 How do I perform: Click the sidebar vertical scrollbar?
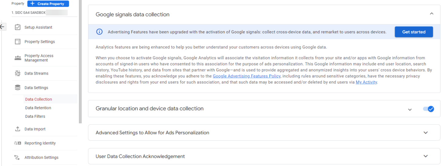(x=80, y=61)
